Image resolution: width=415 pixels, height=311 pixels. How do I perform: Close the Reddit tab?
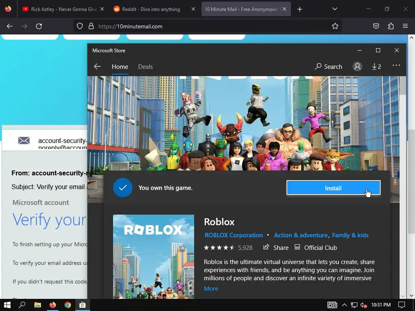pyautogui.click(x=193, y=9)
